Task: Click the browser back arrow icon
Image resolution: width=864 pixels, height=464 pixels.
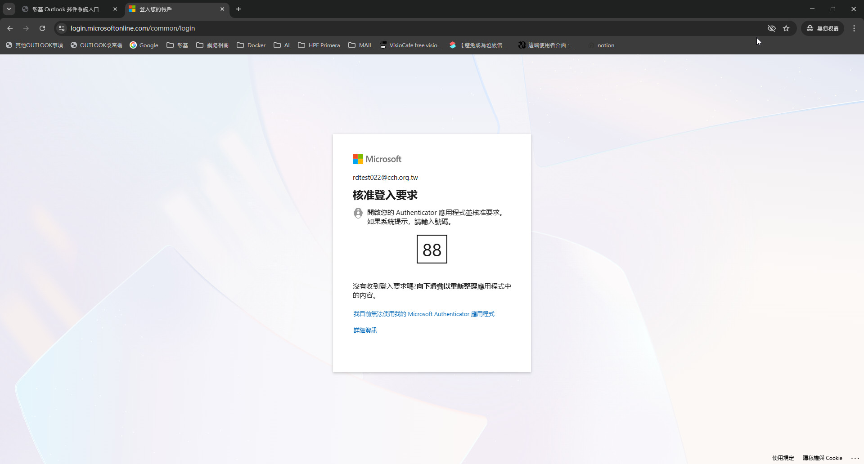Action: 10,28
